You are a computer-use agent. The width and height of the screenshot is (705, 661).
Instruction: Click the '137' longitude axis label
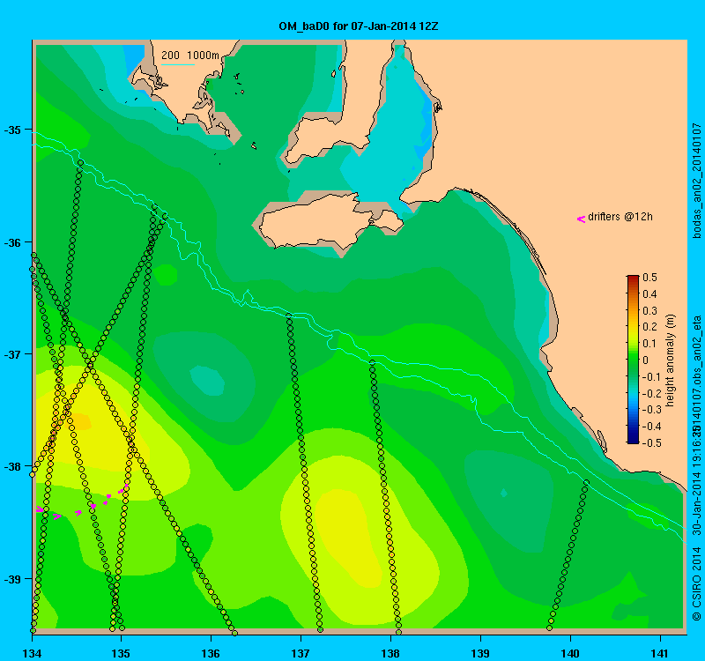point(301,653)
